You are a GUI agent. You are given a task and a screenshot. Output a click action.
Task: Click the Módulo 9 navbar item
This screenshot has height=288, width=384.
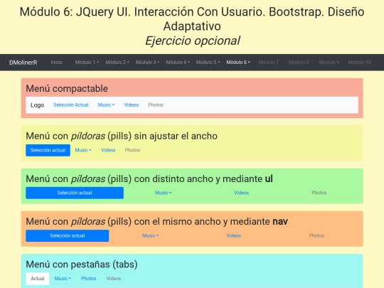329,62
